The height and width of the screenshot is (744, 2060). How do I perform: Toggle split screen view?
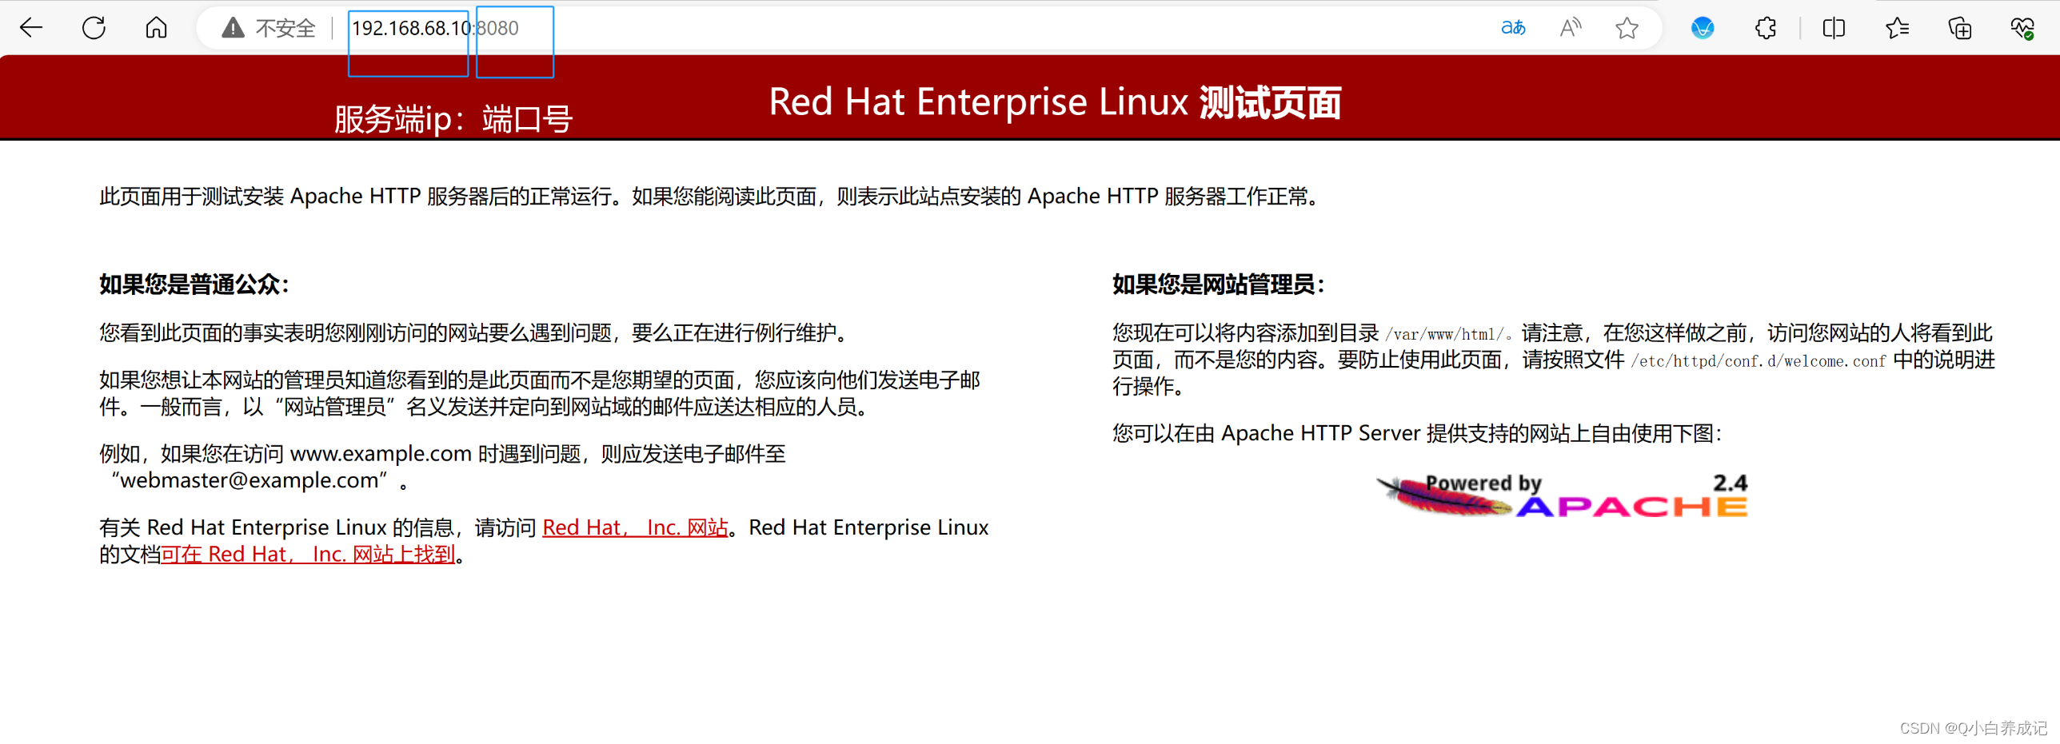coord(1833,28)
